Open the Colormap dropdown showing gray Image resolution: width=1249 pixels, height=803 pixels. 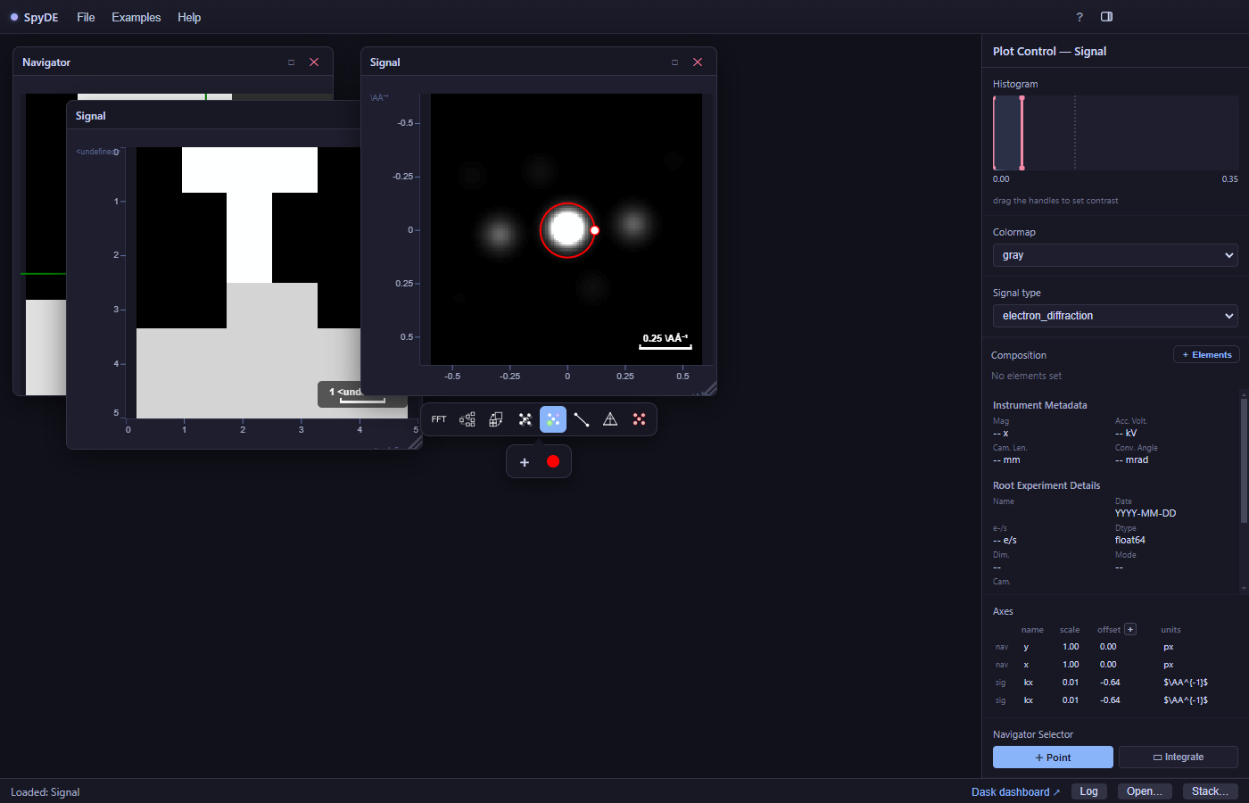coord(1115,255)
